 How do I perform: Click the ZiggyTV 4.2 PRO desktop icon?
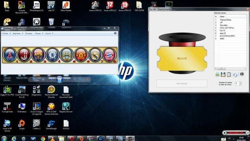click(x=7, y=91)
